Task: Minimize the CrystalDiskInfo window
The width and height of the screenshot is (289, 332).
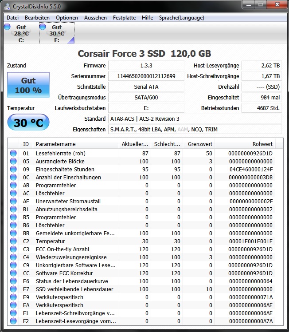Action: pos(249,4)
